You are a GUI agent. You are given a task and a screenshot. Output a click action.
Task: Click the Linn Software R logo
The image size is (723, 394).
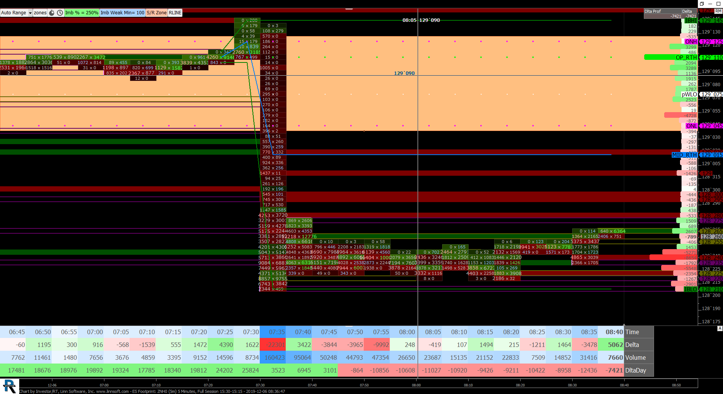pos(9,386)
